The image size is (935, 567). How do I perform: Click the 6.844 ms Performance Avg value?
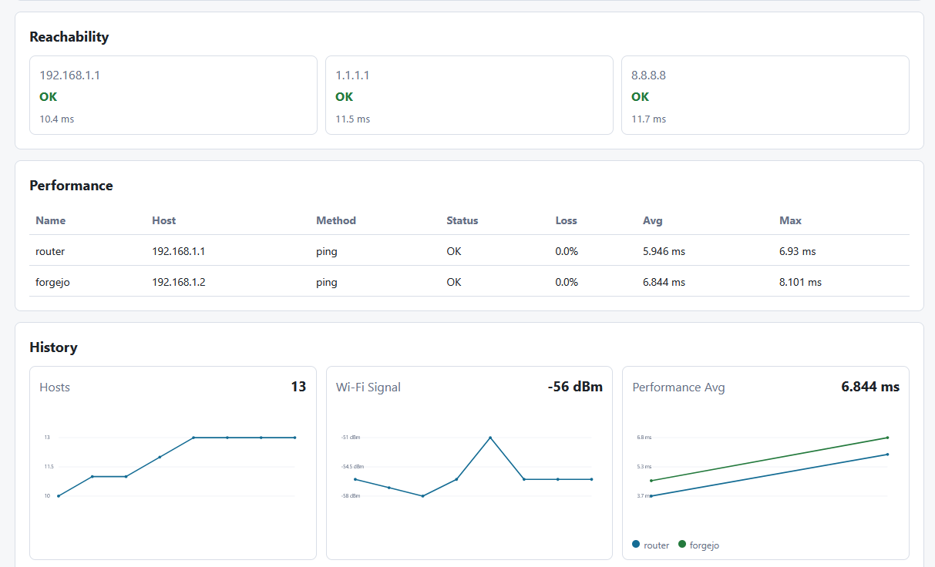tap(870, 387)
